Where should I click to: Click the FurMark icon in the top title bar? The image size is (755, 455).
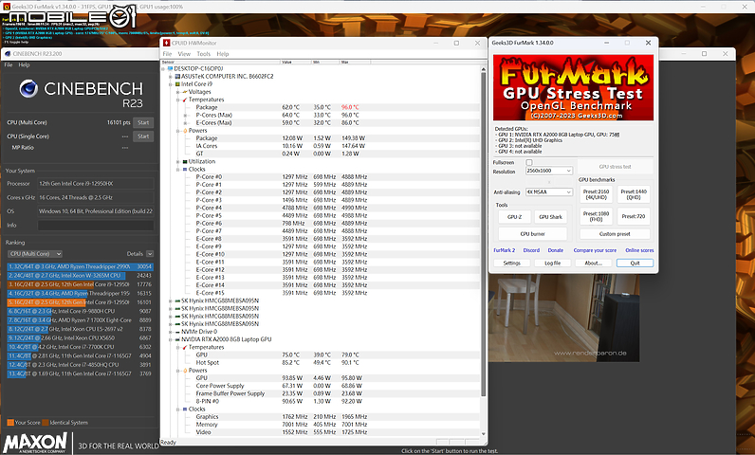click(x=7, y=7)
